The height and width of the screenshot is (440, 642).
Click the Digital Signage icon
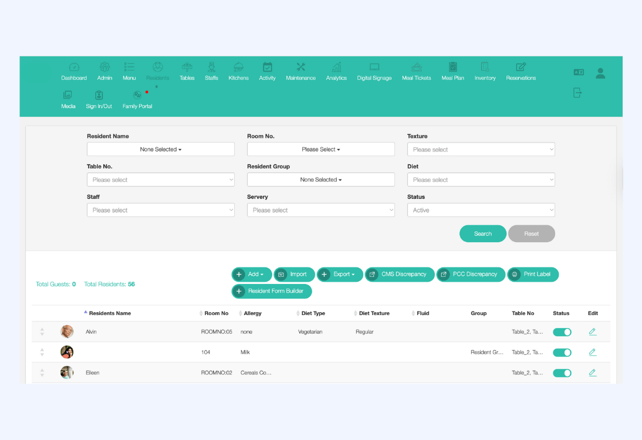374,67
